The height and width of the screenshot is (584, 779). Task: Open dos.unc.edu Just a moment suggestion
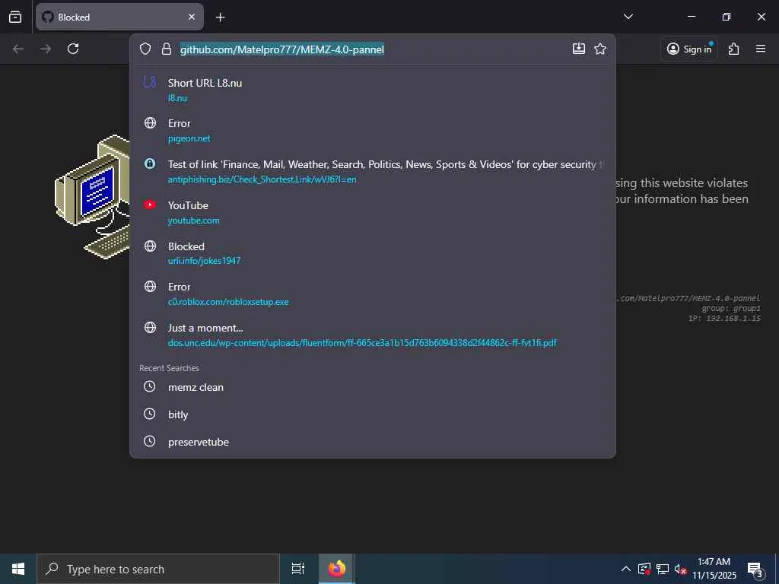(373, 335)
